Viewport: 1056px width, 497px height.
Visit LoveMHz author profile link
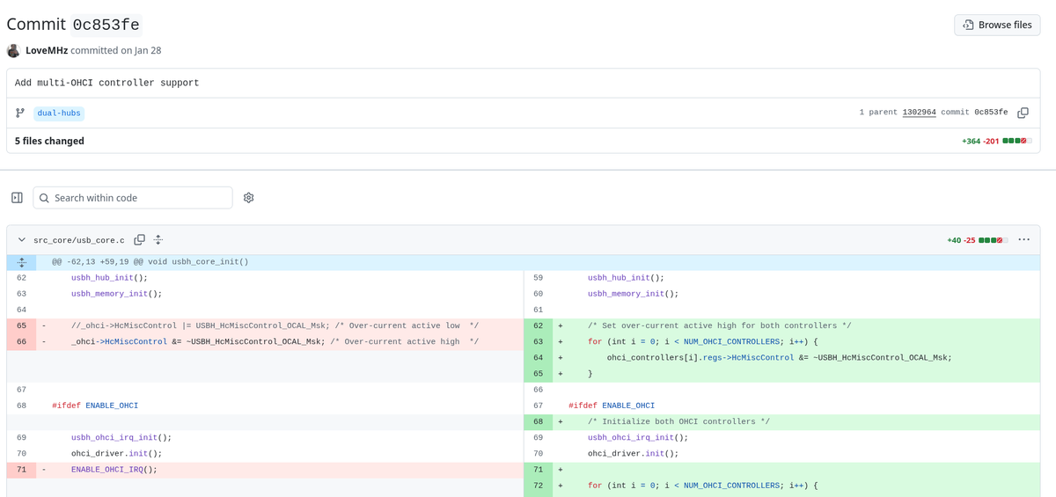[x=47, y=51]
